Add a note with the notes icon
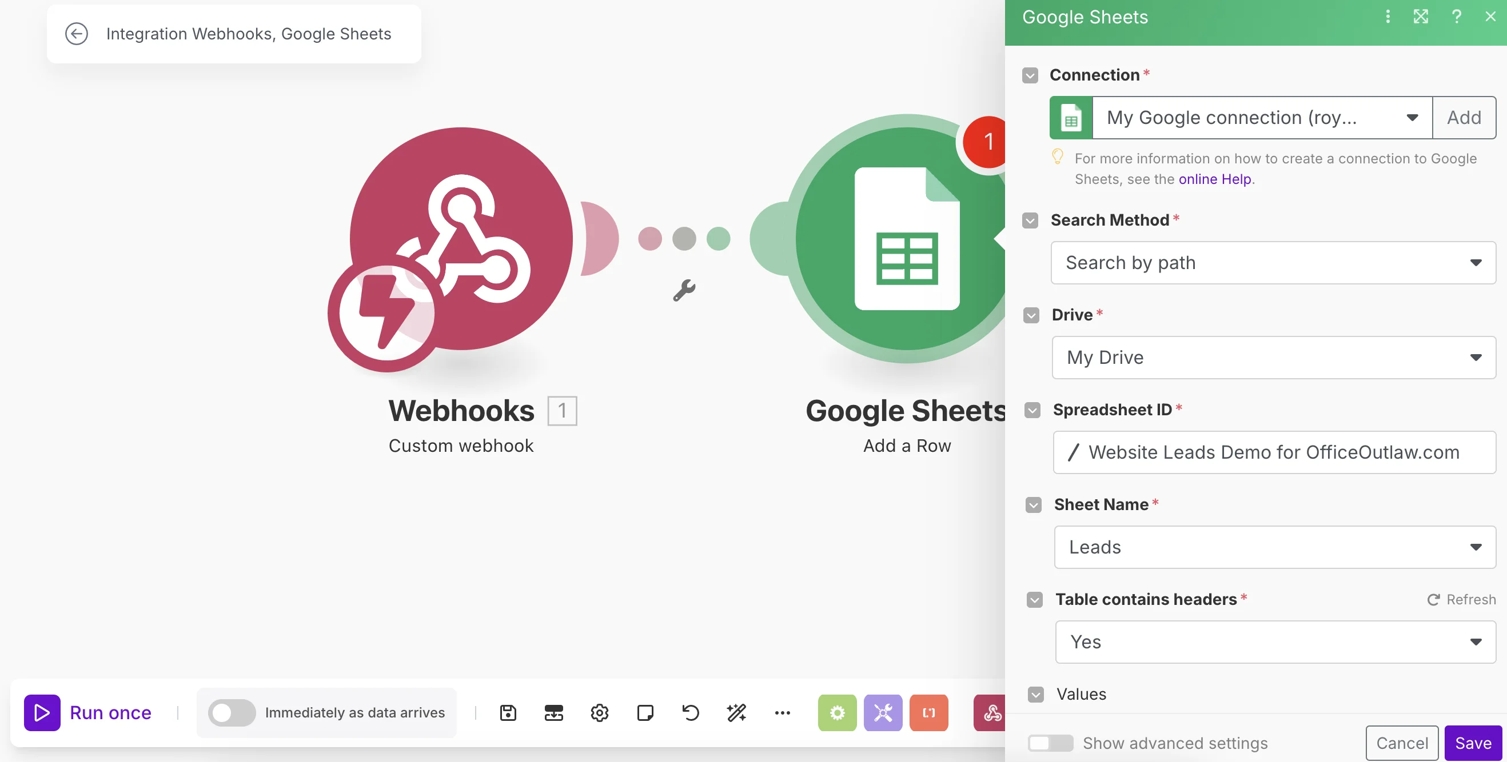 (645, 712)
